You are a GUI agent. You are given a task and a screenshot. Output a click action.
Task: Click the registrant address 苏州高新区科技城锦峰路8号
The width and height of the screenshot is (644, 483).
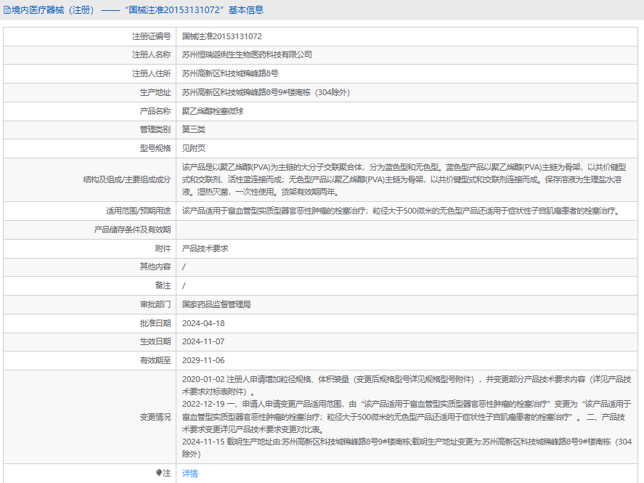pyautogui.click(x=230, y=73)
